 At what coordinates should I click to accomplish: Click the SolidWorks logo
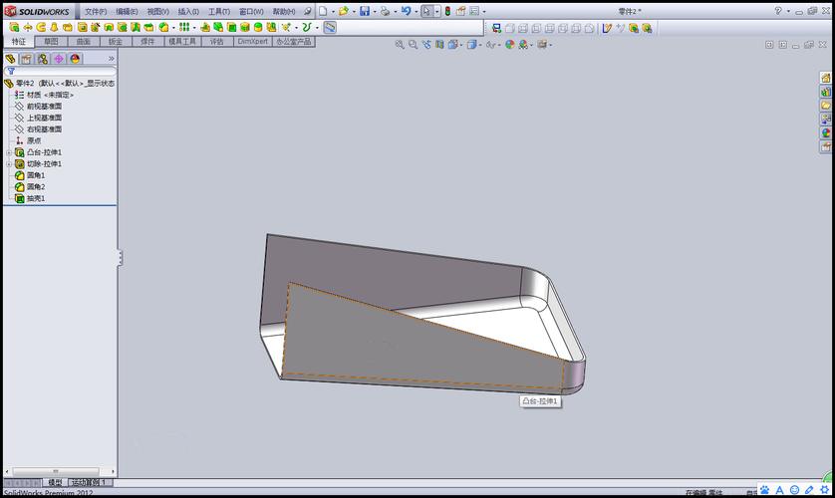pyautogui.click(x=37, y=11)
